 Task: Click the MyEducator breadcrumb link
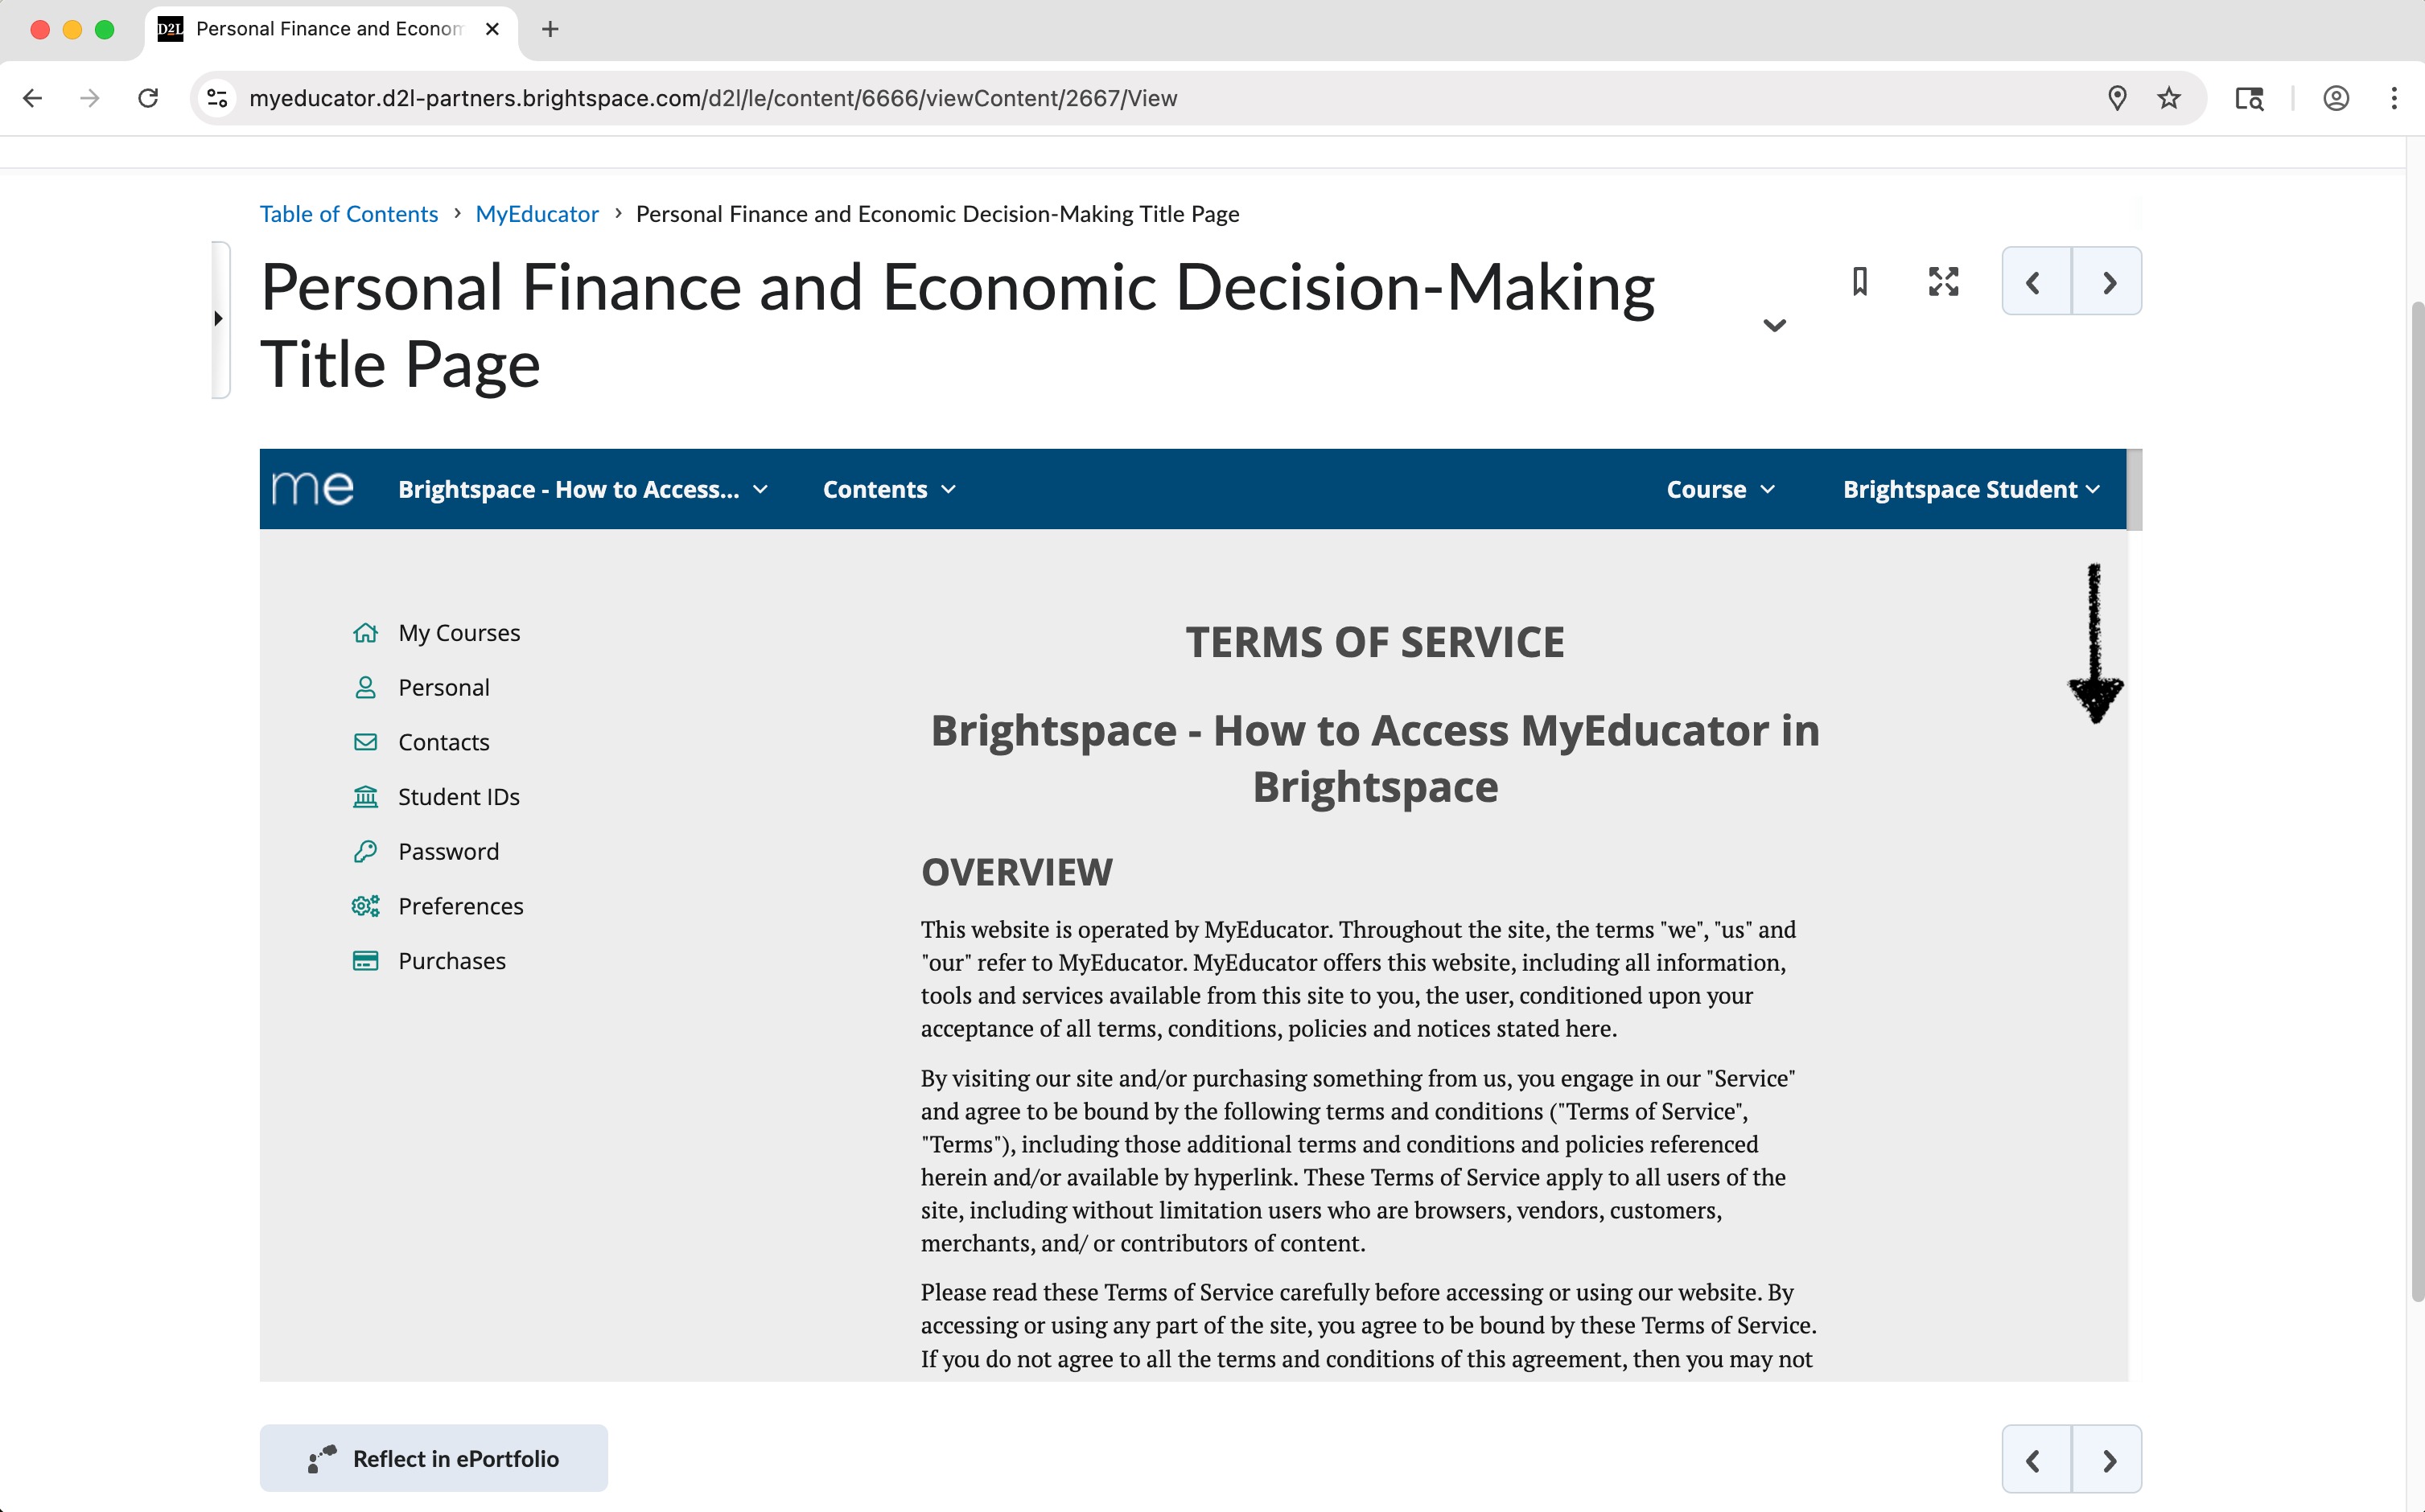point(536,214)
